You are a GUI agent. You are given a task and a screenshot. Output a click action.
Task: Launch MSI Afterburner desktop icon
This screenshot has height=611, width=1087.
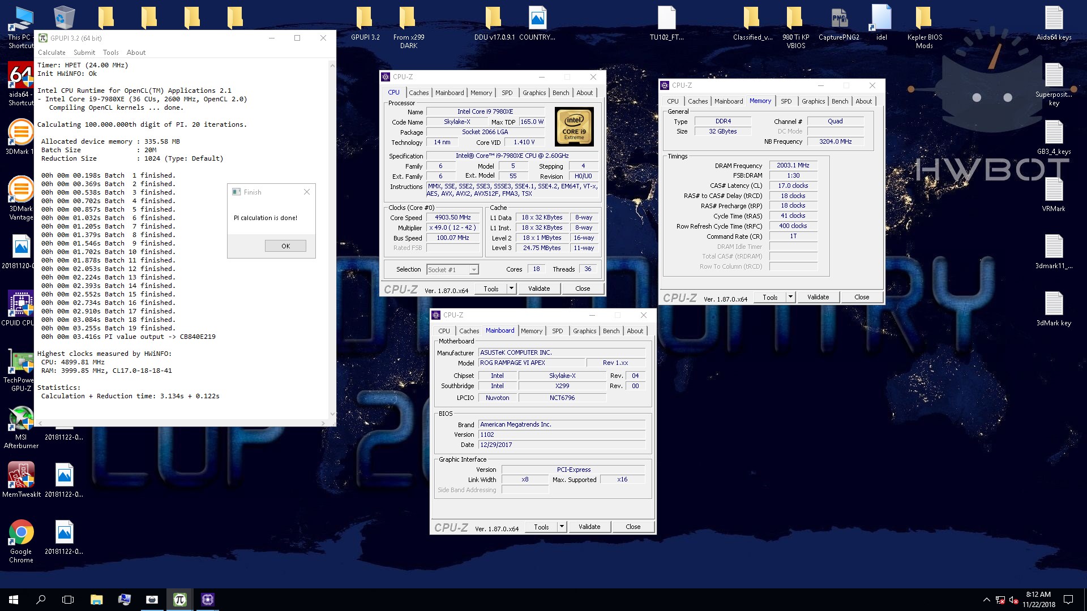(x=21, y=418)
